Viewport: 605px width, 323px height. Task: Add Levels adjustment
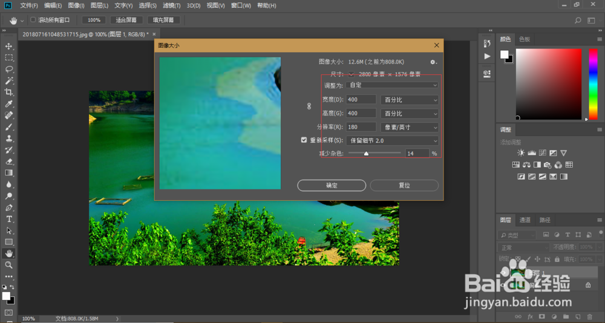pyautogui.click(x=532, y=153)
